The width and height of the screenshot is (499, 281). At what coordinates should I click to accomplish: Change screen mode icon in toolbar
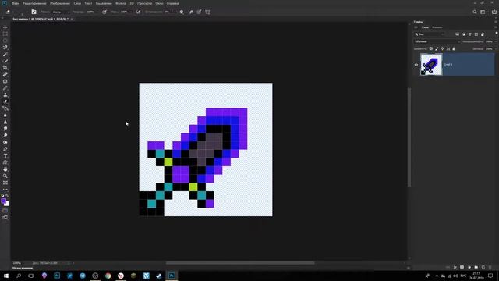tap(5, 217)
